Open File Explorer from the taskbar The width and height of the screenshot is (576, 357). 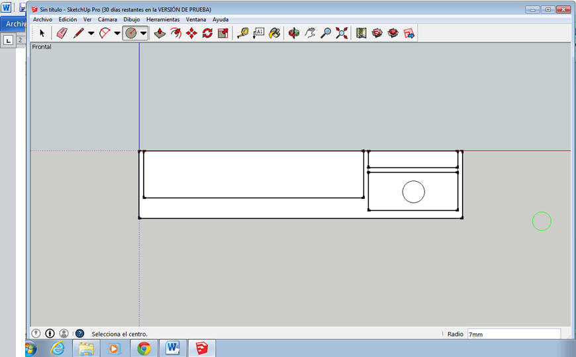[x=86, y=348]
